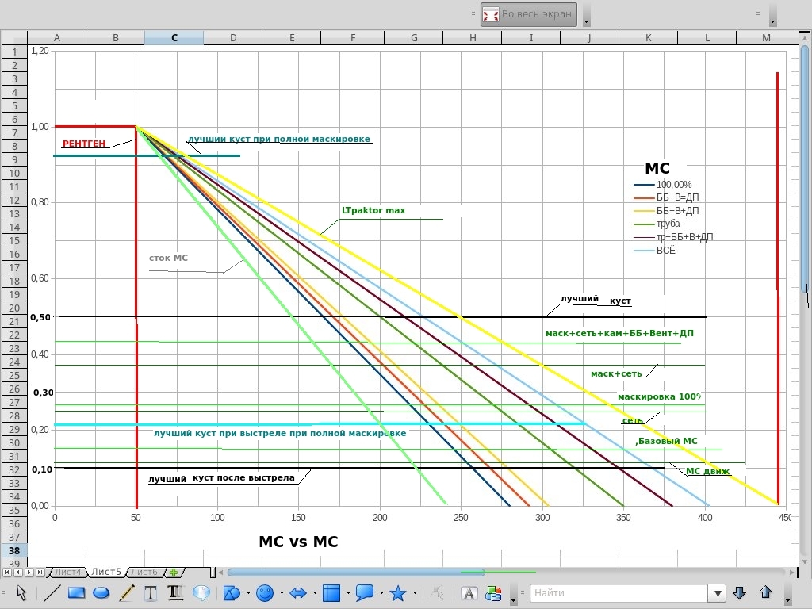Choose the Rectangle drawing tool
The width and height of the screenshot is (812, 609).
coord(76,592)
